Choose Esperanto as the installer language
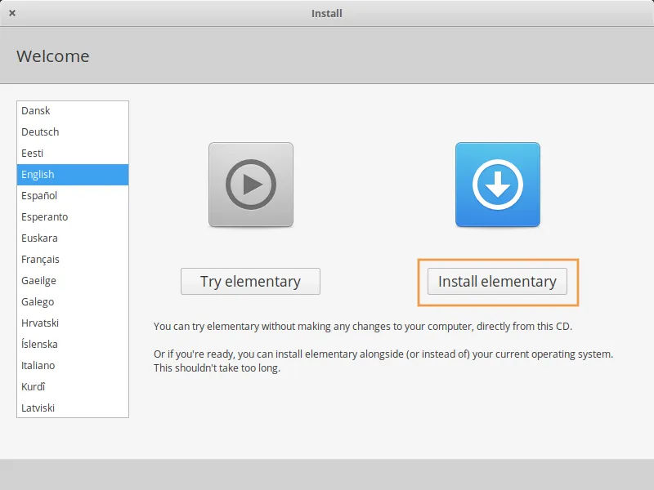The image size is (654, 490). pos(73,217)
